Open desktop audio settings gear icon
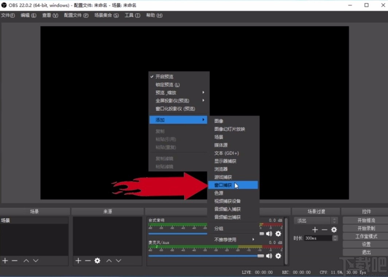388x277 pixels. tap(278, 234)
